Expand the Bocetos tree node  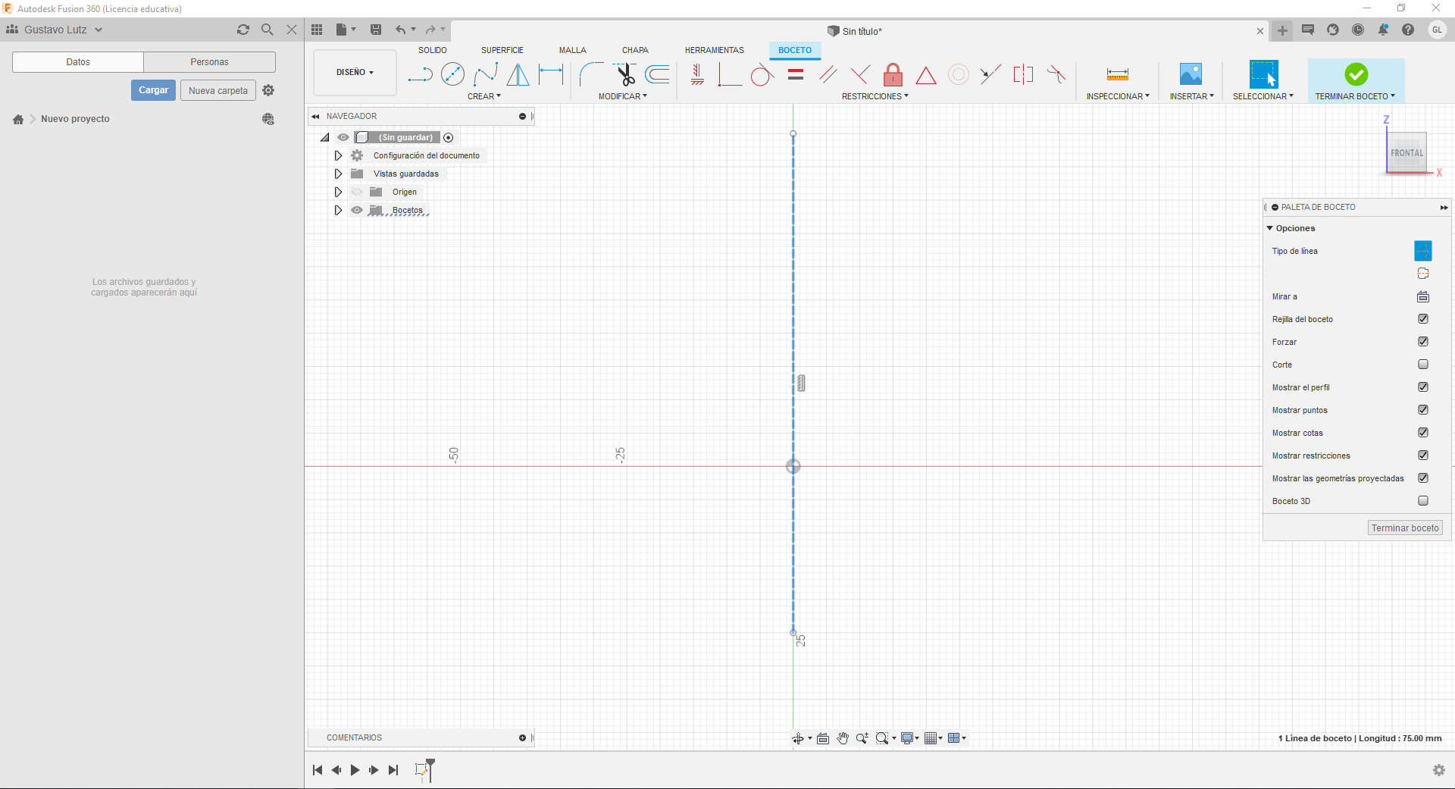tap(338, 210)
